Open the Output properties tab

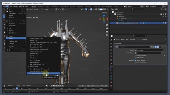[x=111, y=47]
